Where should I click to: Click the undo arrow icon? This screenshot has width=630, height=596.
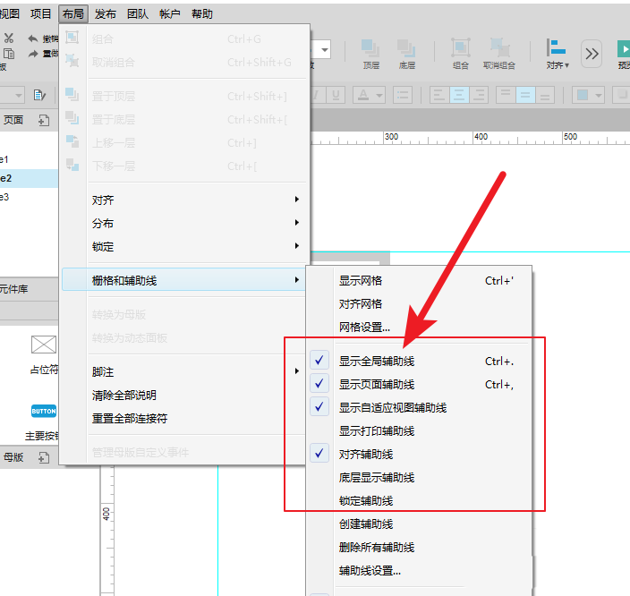tap(33, 38)
